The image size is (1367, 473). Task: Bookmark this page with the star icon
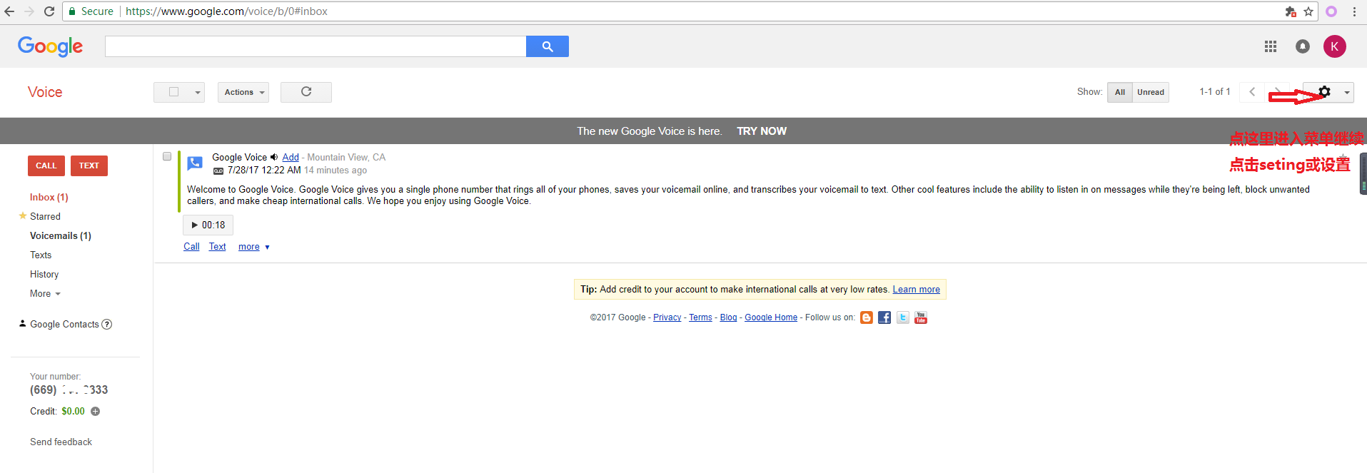[x=1308, y=11]
